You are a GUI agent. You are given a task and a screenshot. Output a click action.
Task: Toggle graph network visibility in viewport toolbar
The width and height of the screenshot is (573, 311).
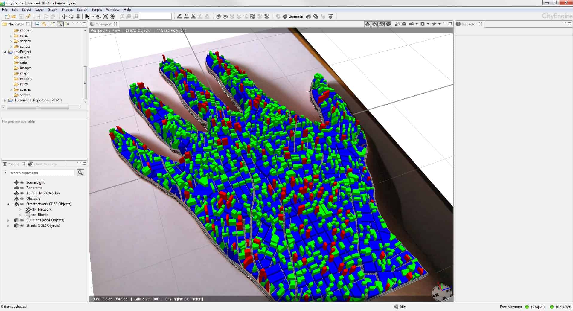[x=374, y=24]
